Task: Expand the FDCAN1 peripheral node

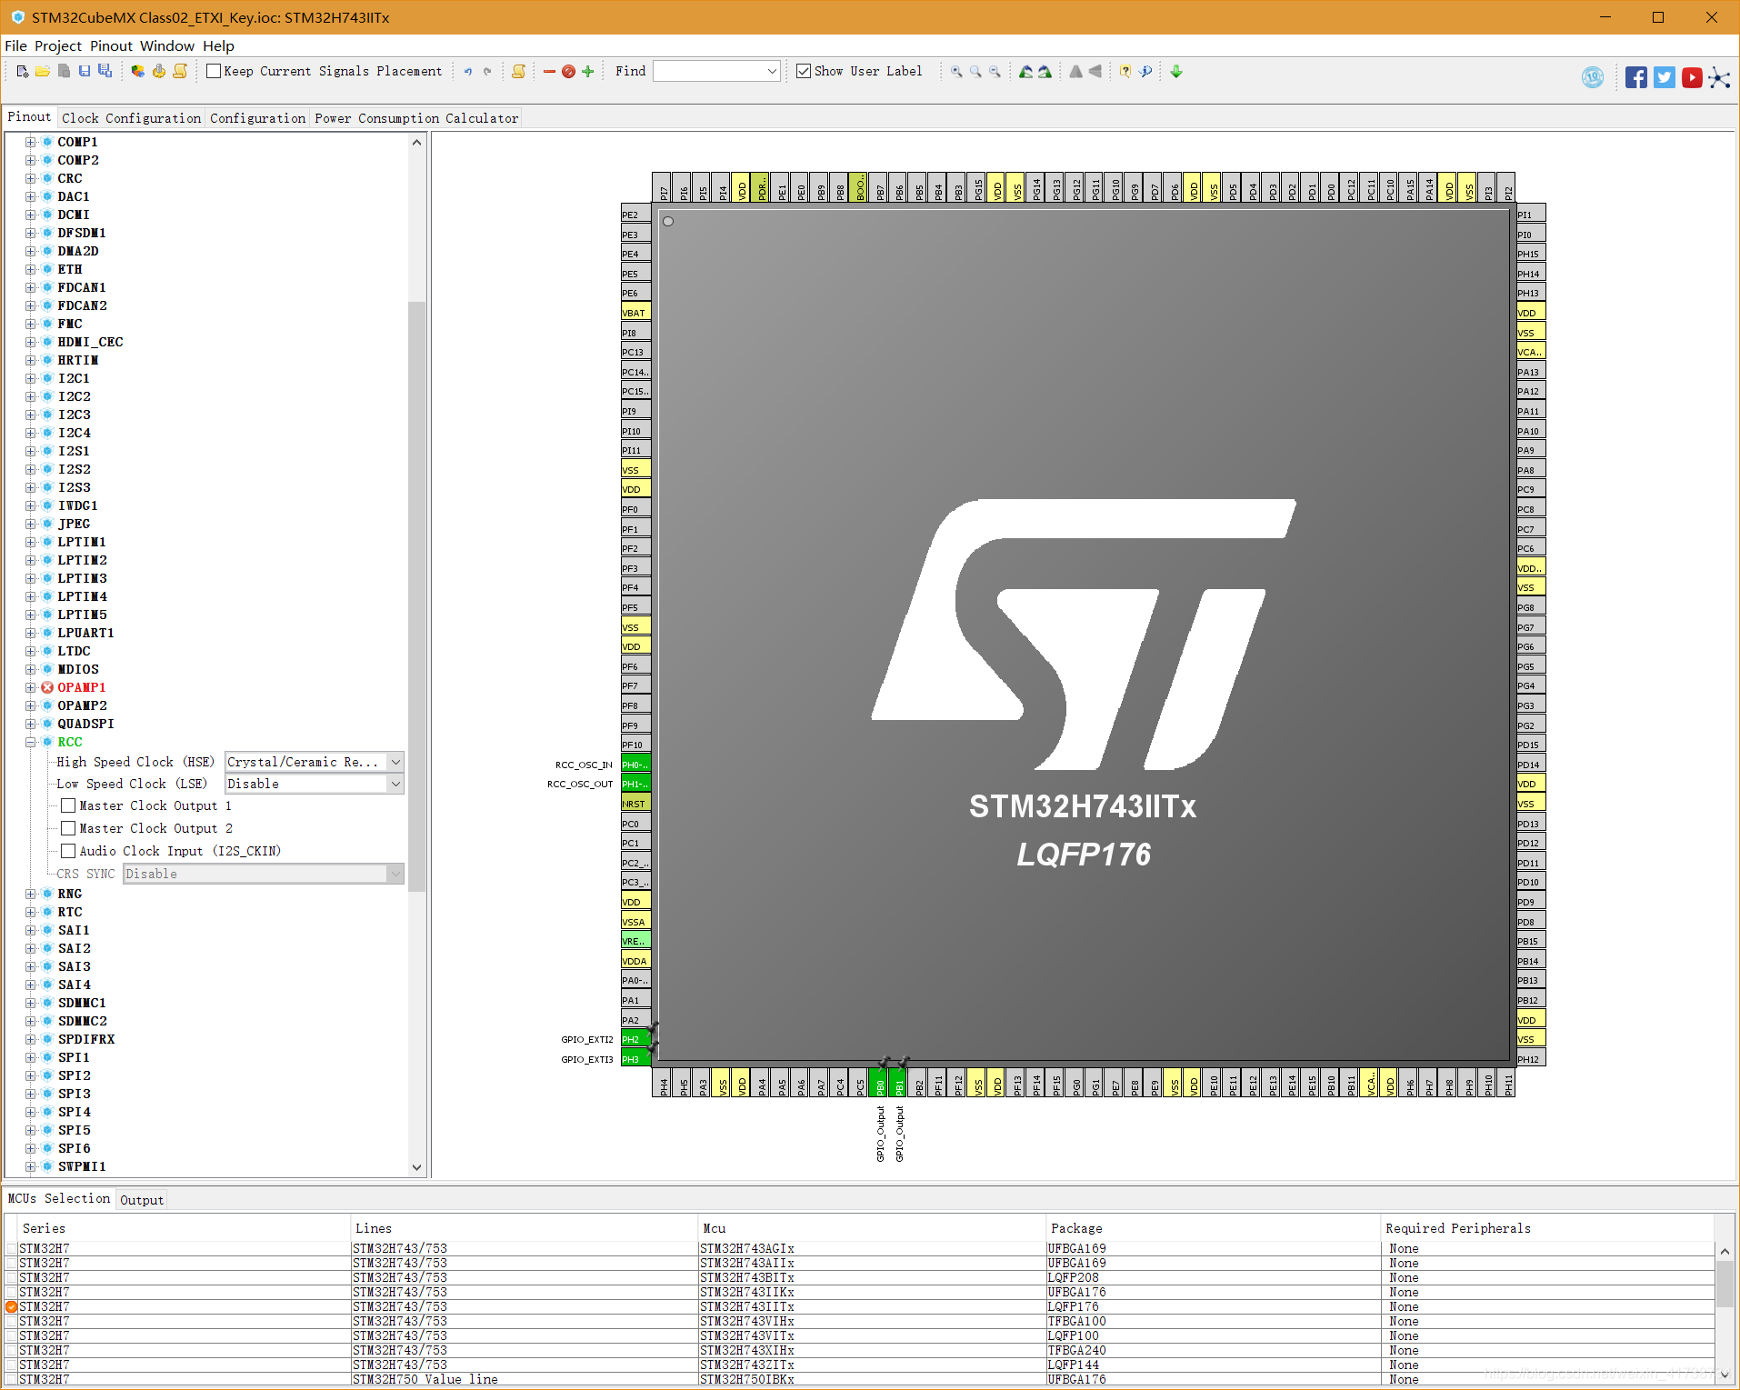Action: pyautogui.click(x=30, y=287)
